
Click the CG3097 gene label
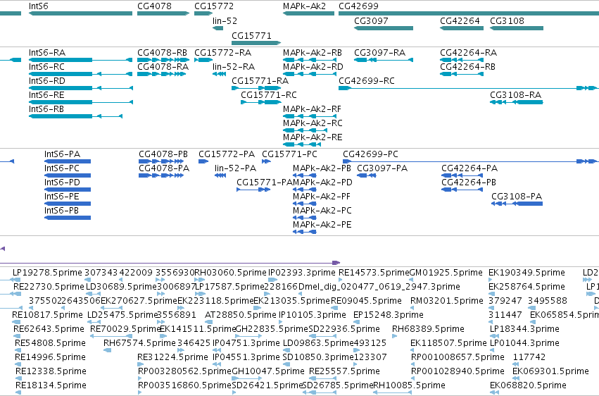pyautogui.click(x=371, y=20)
